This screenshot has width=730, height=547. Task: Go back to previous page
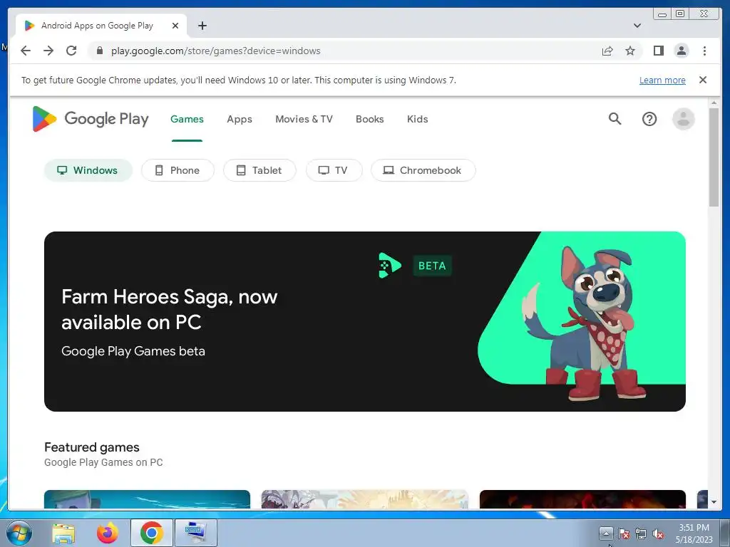pyautogui.click(x=26, y=51)
